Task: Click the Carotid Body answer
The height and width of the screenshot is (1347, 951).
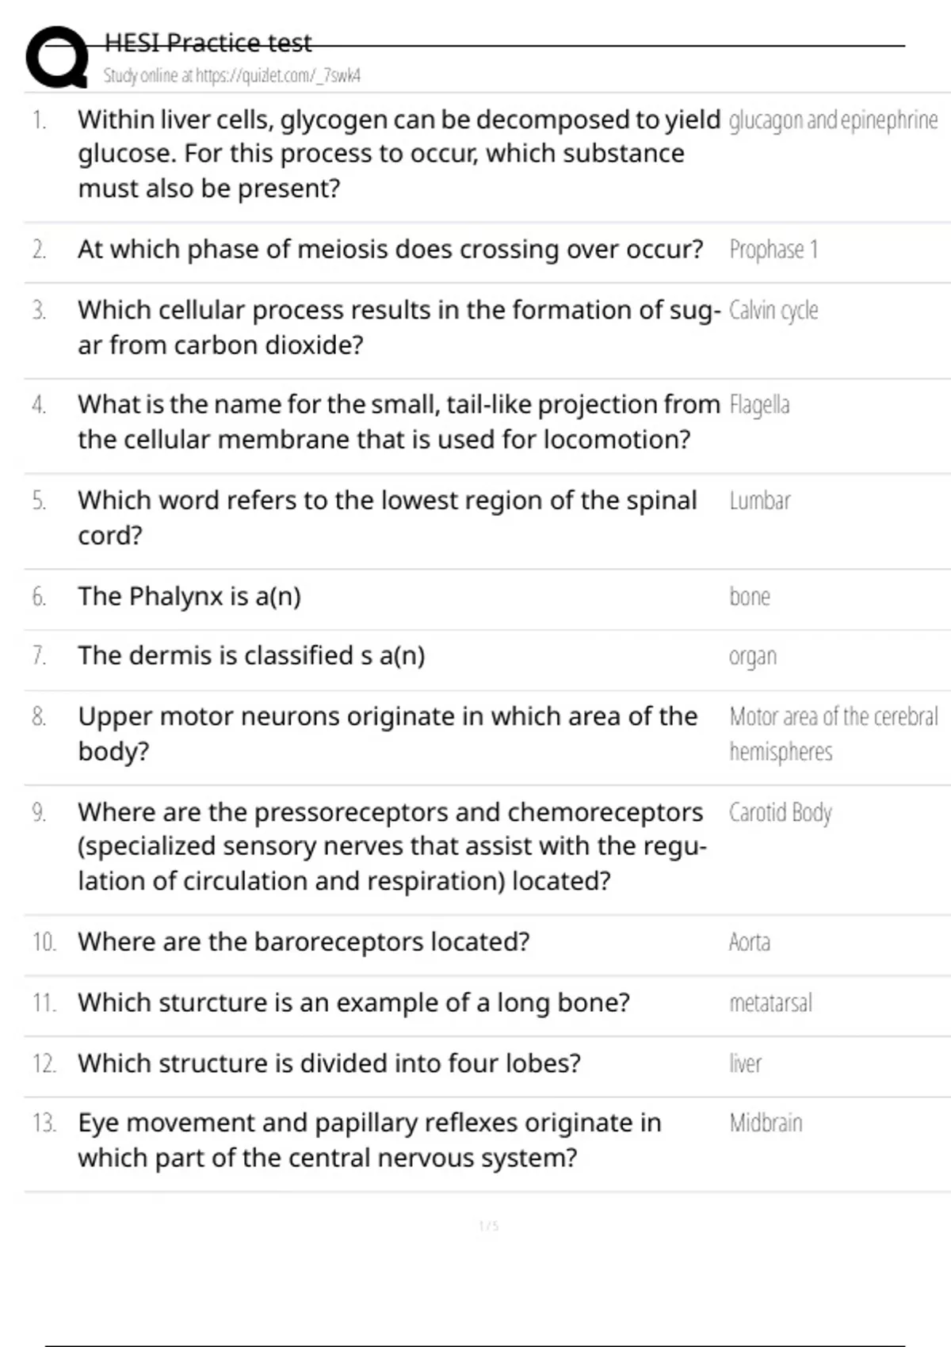Action: (780, 813)
